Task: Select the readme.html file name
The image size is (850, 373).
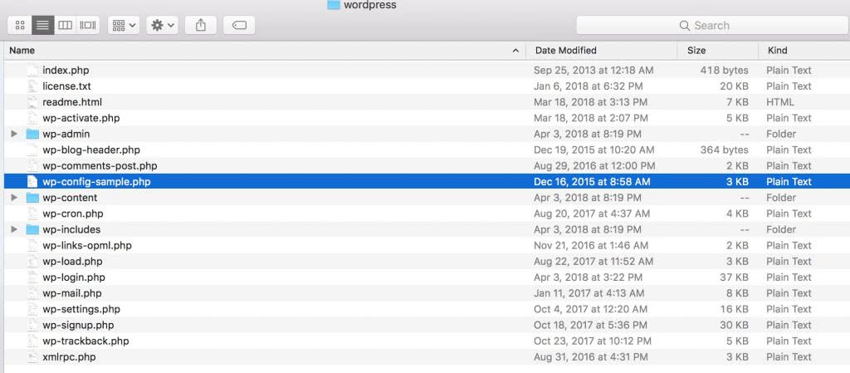Action: (x=72, y=102)
